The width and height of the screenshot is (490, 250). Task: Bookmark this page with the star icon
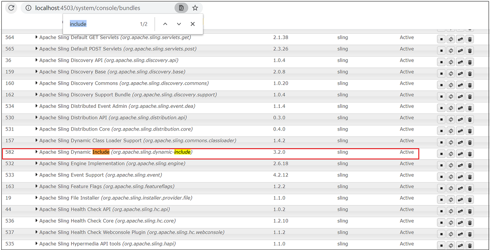pyautogui.click(x=195, y=8)
